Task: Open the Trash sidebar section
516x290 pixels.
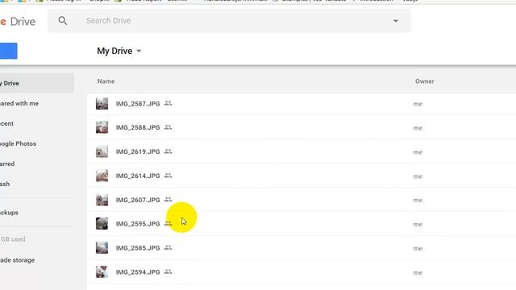Action: pos(5,184)
